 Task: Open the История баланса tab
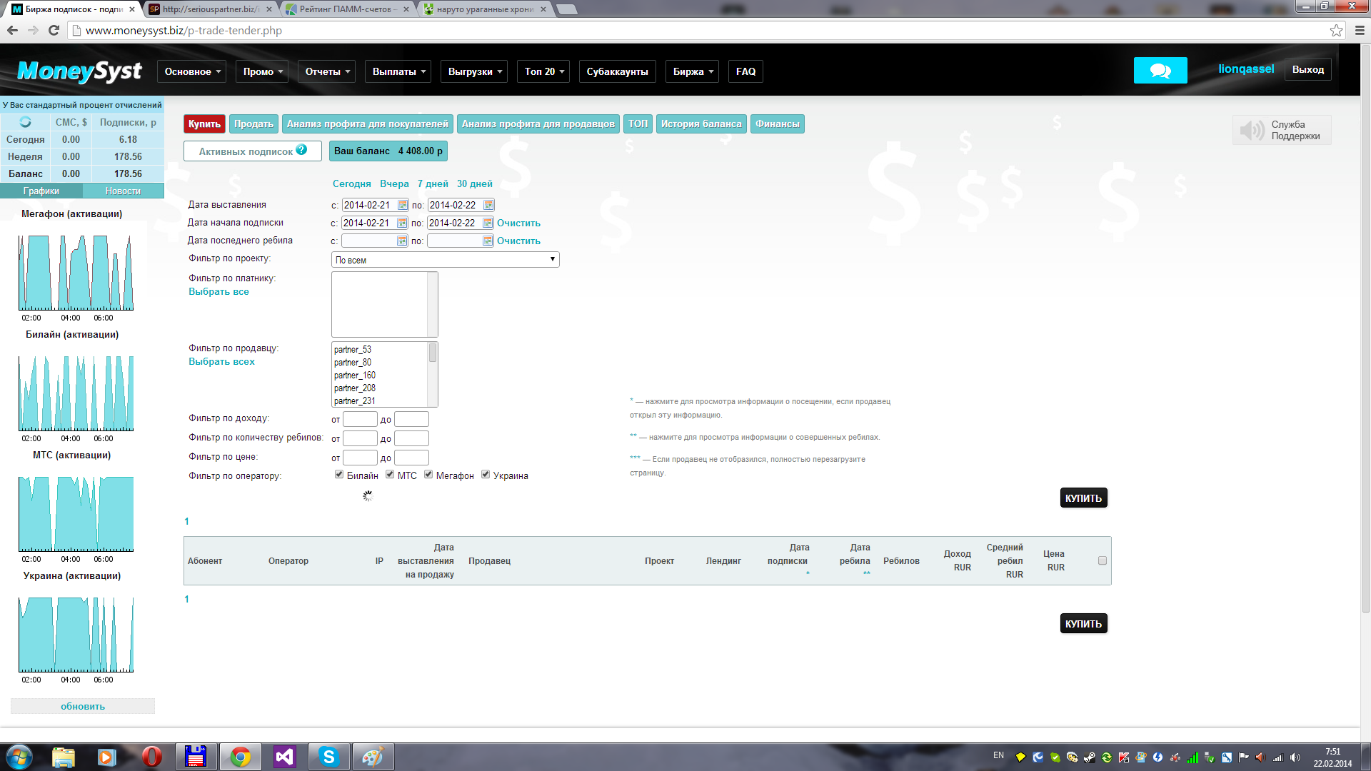click(700, 124)
